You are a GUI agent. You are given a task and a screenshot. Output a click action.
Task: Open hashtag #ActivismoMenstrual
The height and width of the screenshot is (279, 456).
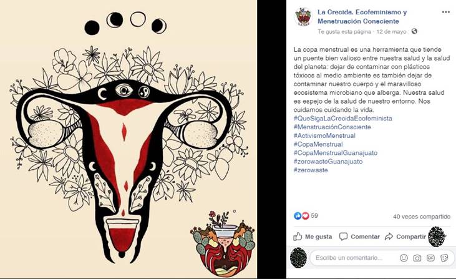(x=324, y=135)
